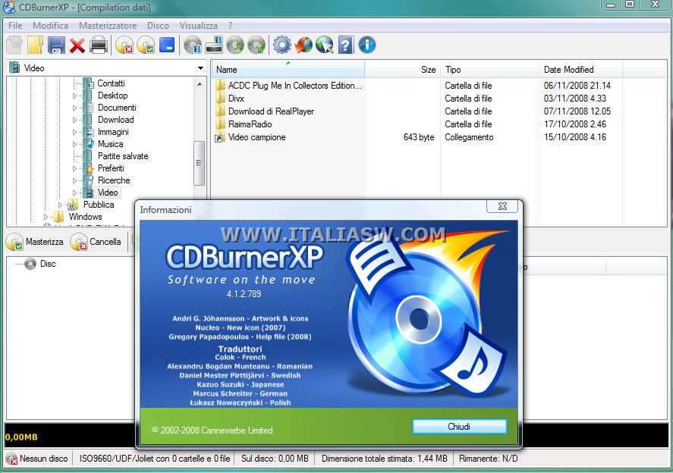Click the version number 4.1.2.789 in the dialog

244,294
